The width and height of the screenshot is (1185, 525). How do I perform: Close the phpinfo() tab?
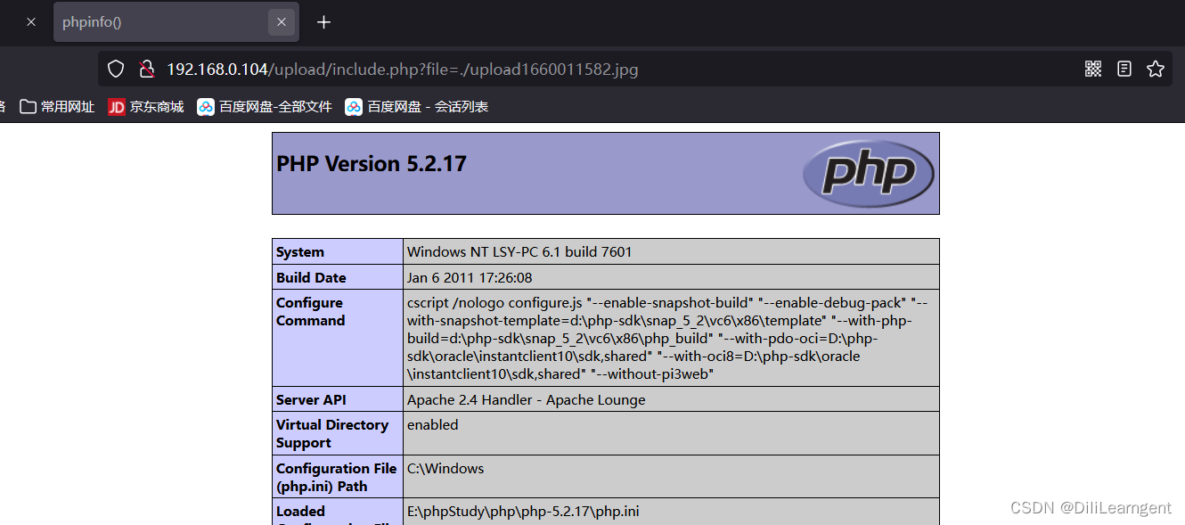pyautogui.click(x=282, y=22)
